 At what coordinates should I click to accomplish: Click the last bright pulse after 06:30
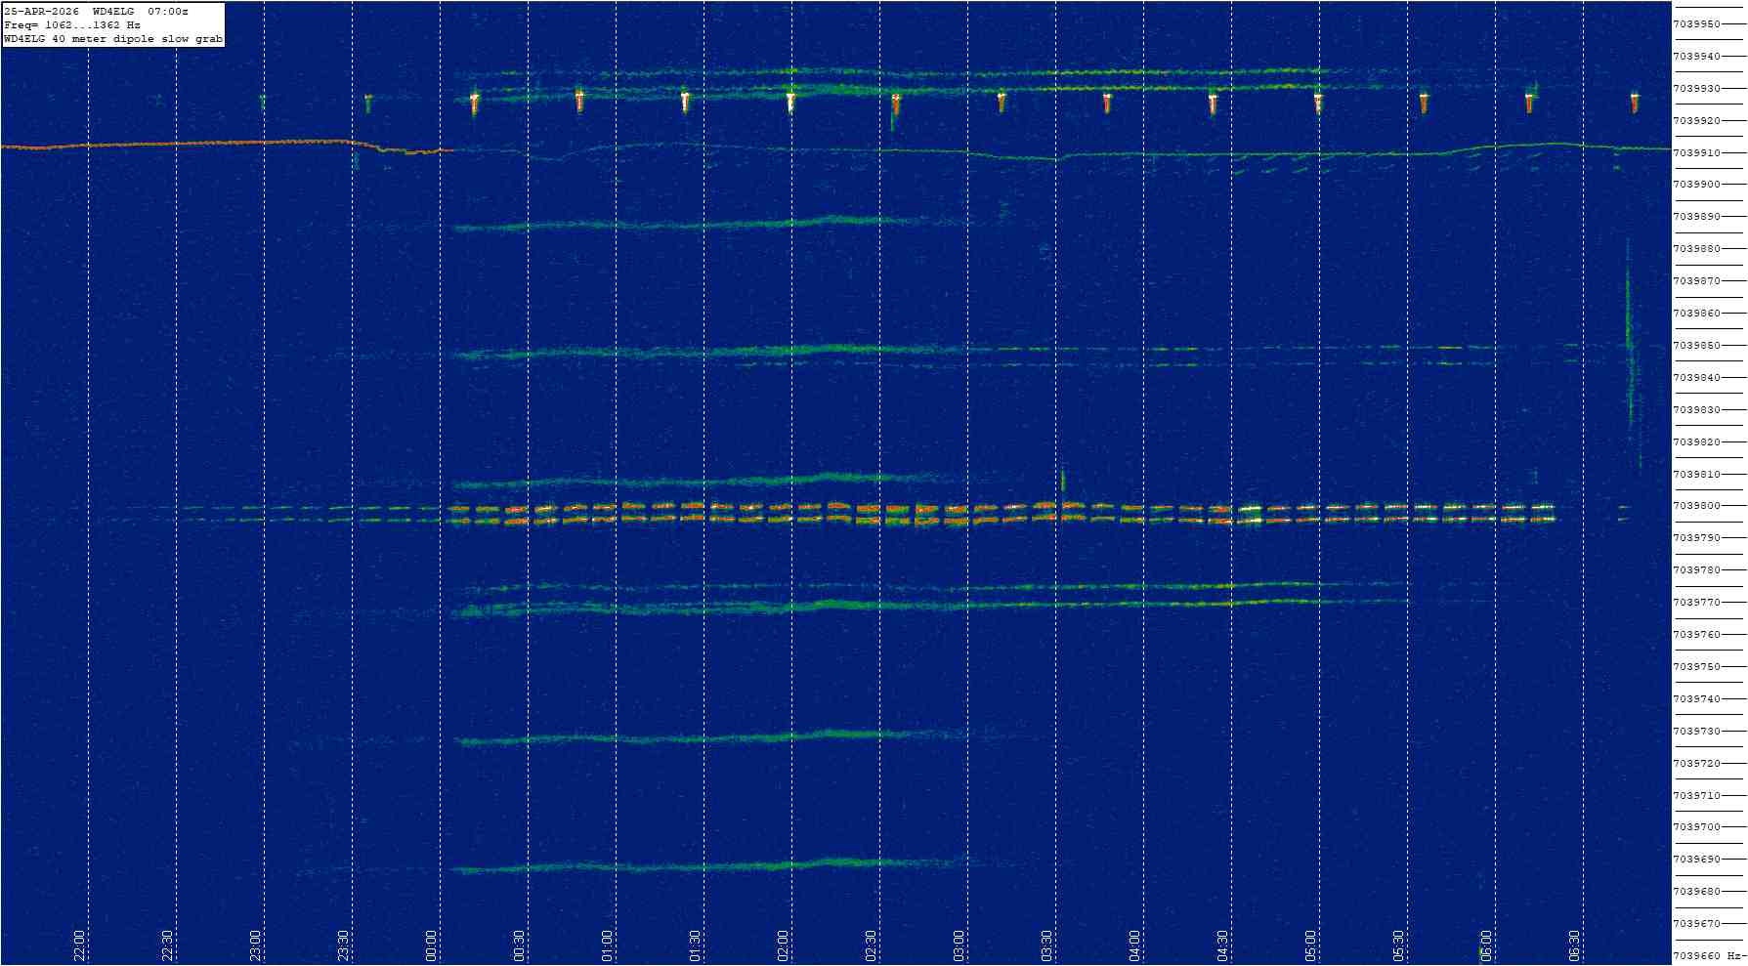[1634, 101]
